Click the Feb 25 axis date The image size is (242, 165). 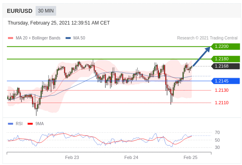pos(191,157)
